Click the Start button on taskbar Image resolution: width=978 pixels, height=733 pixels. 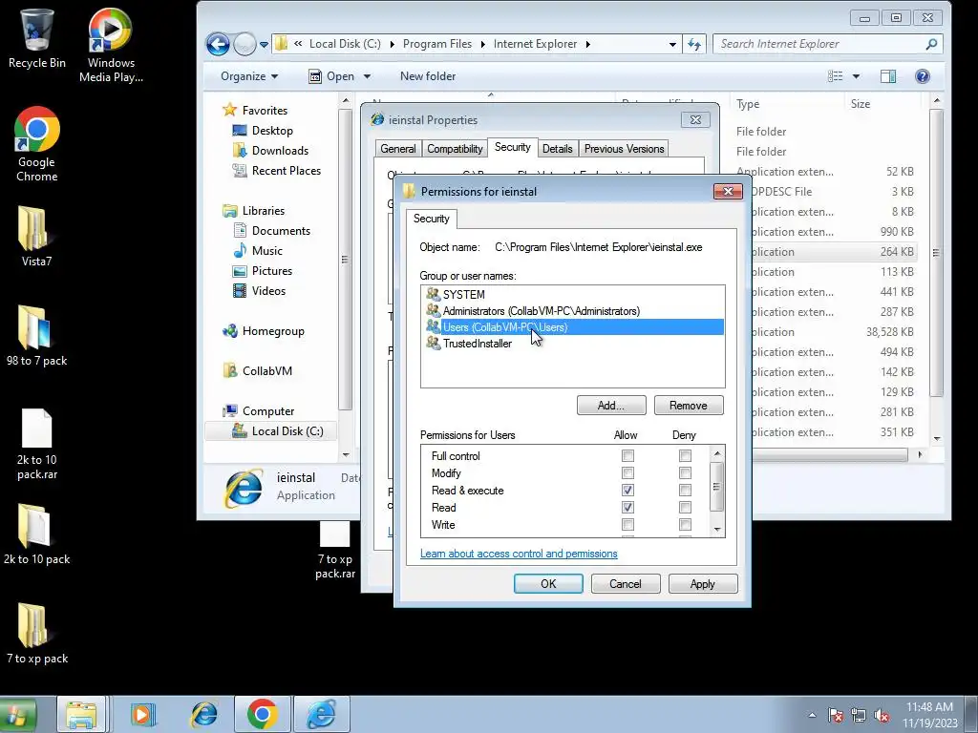pos(17,714)
